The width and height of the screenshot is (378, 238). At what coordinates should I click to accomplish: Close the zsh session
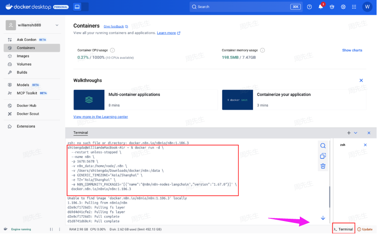coord(365,145)
